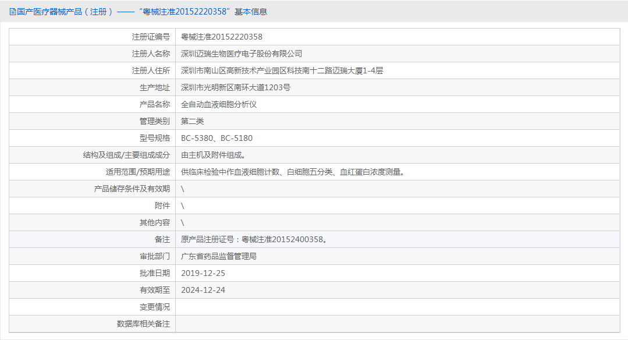Click the 基本信息 page header title text
Screen dimensions: 628x340
[x=138, y=12]
